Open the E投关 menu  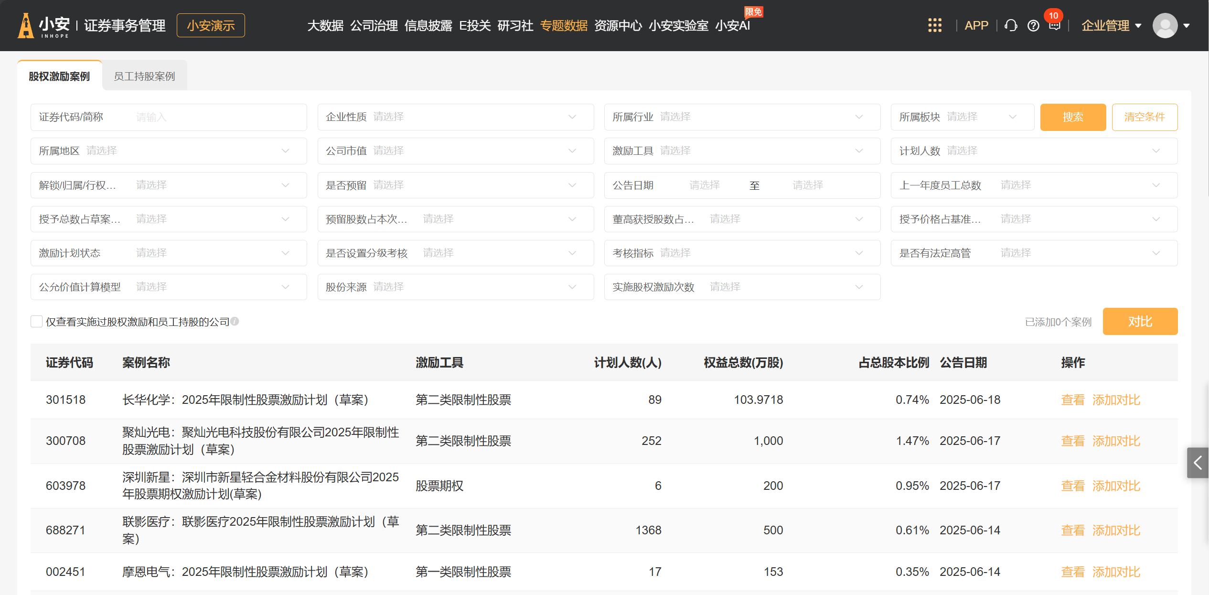coord(475,25)
